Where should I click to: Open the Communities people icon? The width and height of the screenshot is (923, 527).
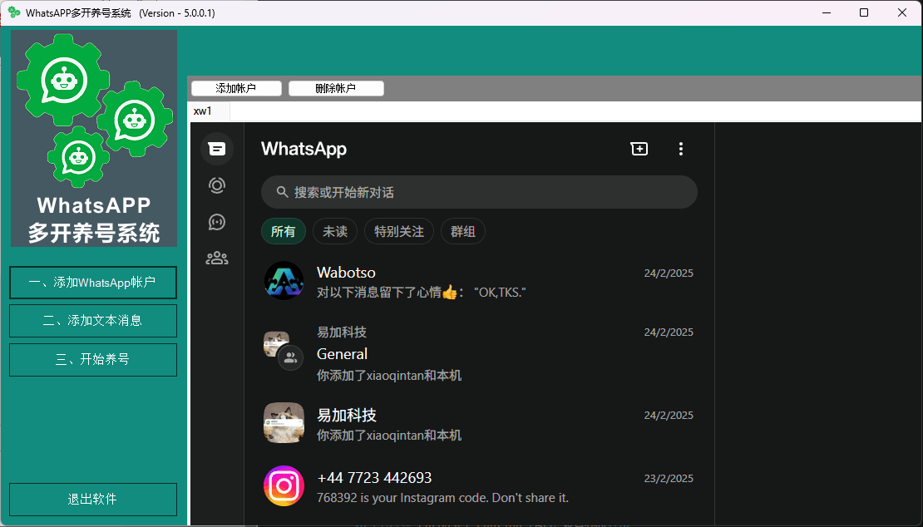217,259
